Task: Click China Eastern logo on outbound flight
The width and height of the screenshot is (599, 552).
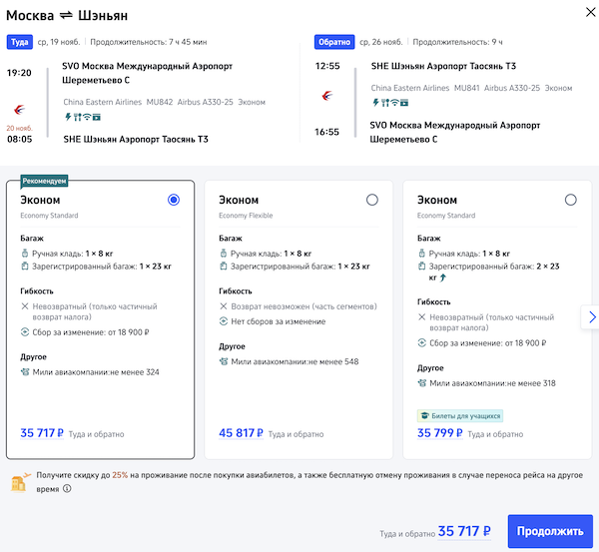Action: pos(18,109)
